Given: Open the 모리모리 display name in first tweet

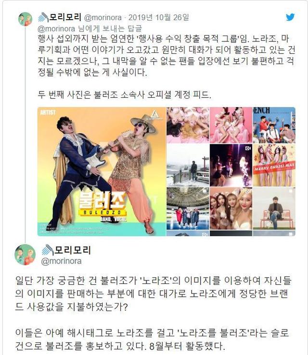Looking at the screenshot, I should click(x=65, y=17).
